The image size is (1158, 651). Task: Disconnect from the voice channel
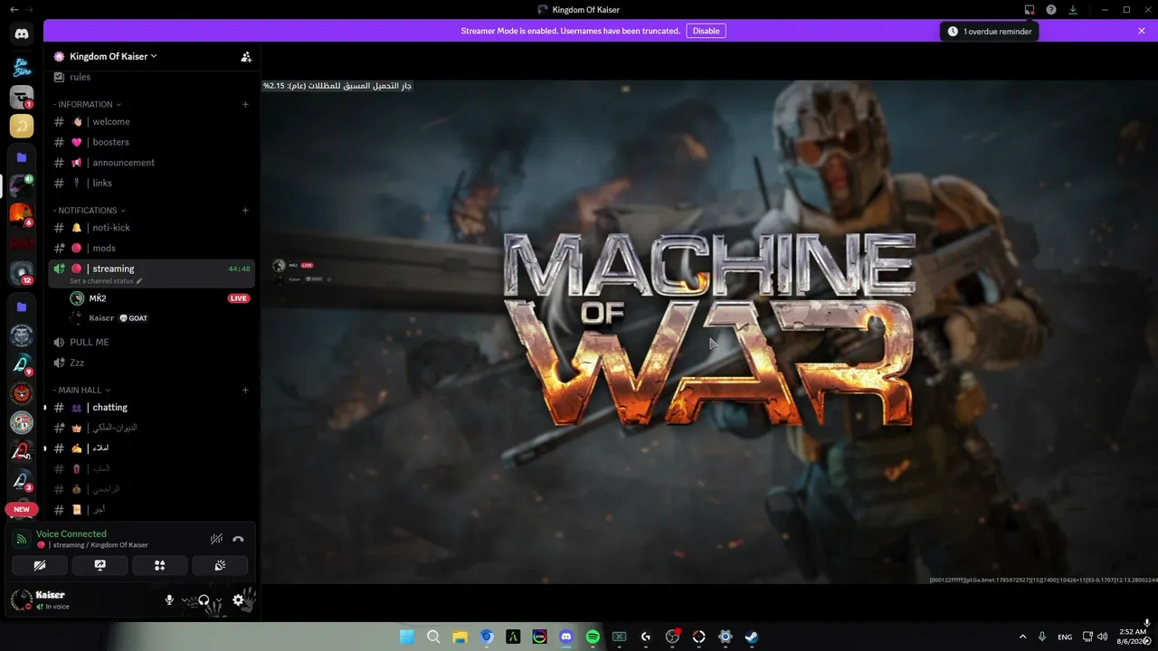(x=238, y=539)
